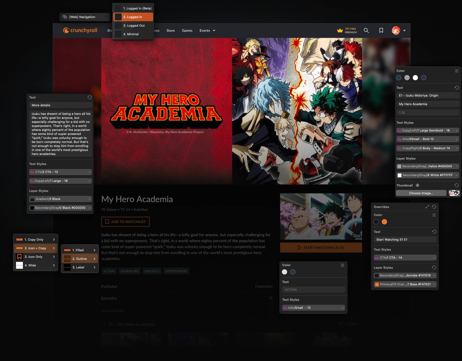
Task: Click Choose Image... button
Action: 421,193
